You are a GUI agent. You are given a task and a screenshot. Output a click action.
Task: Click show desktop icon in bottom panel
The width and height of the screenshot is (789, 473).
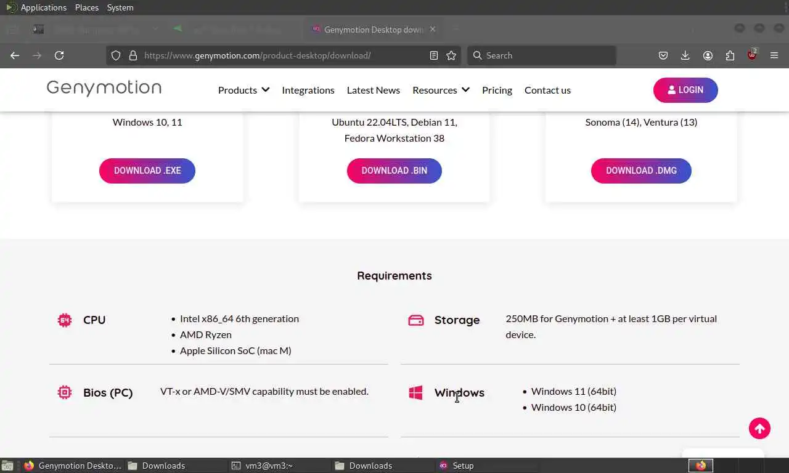(x=7, y=466)
